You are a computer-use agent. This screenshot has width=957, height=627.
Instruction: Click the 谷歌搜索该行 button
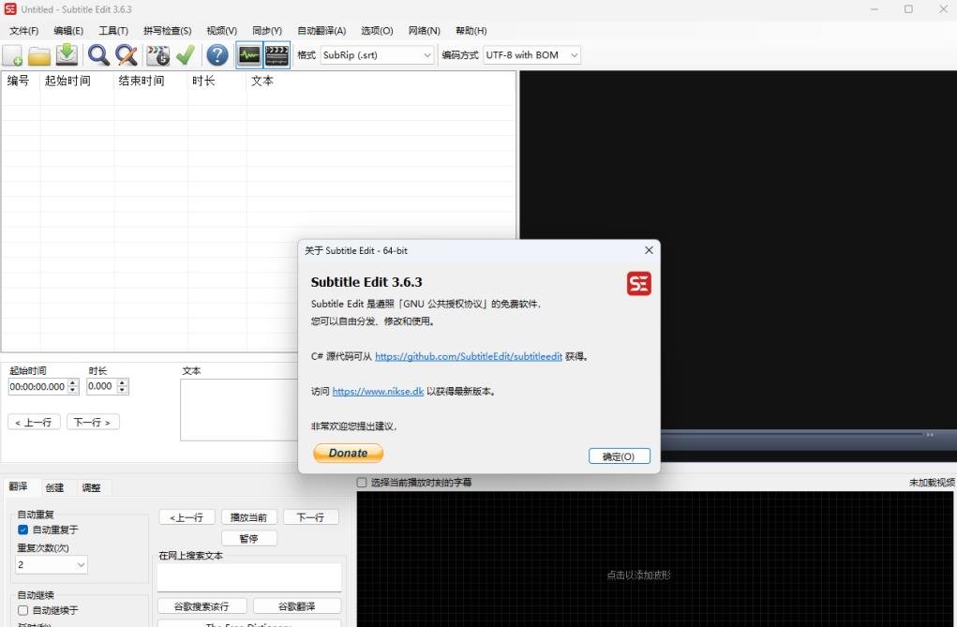pos(202,606)
